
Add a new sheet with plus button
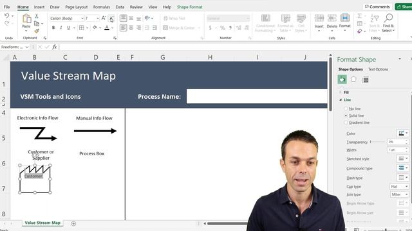coord(73,223)
